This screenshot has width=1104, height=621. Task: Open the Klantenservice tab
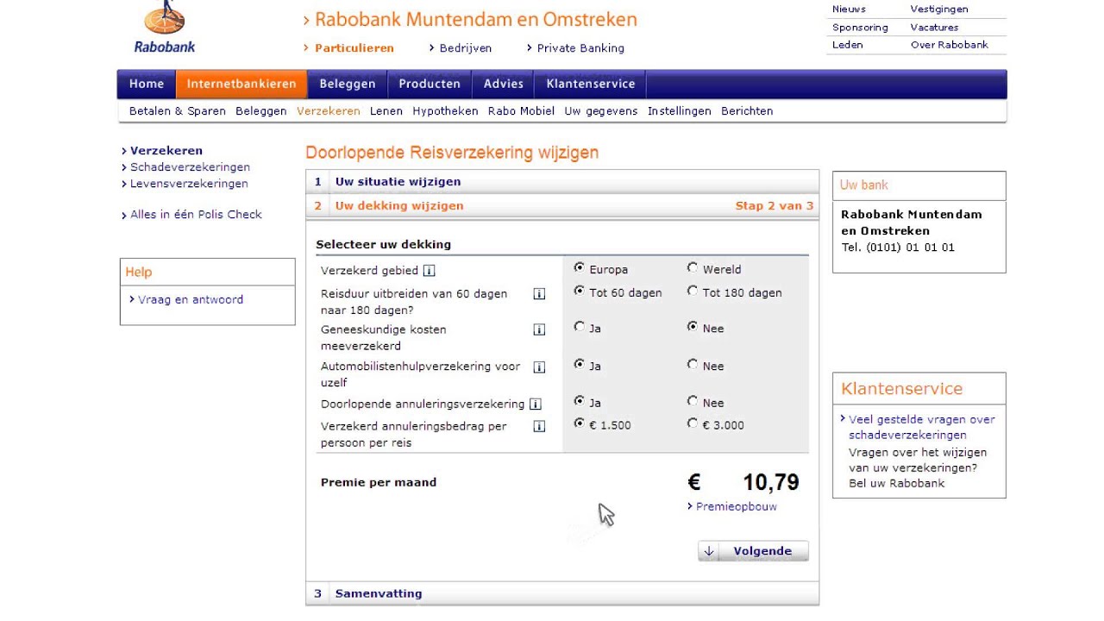[x=591, y=84]
